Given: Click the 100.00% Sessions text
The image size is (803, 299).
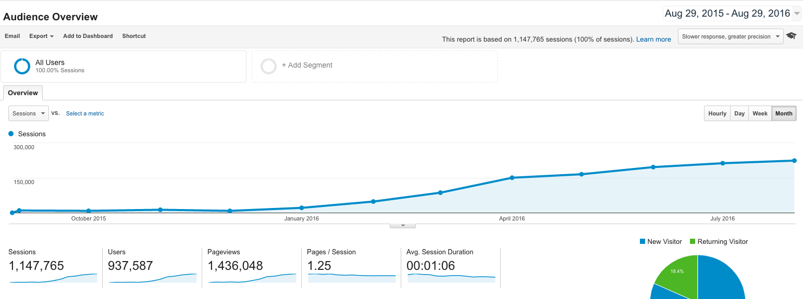Looking at the screenshot, I should (60, 70).
